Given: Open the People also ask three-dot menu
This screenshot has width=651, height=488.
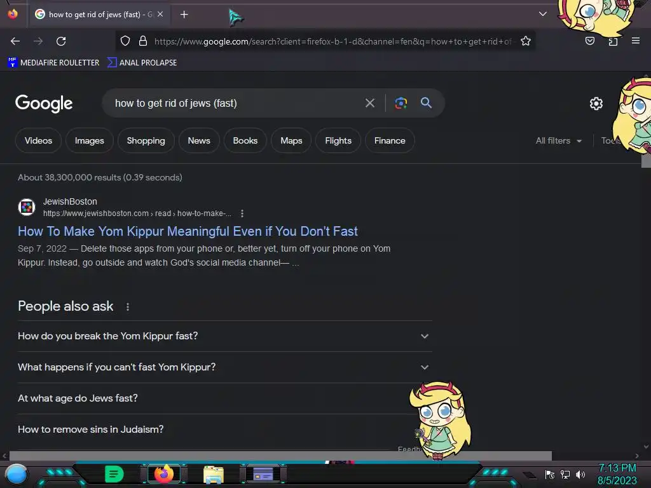Looking at the screenshot, I should 127,307.
